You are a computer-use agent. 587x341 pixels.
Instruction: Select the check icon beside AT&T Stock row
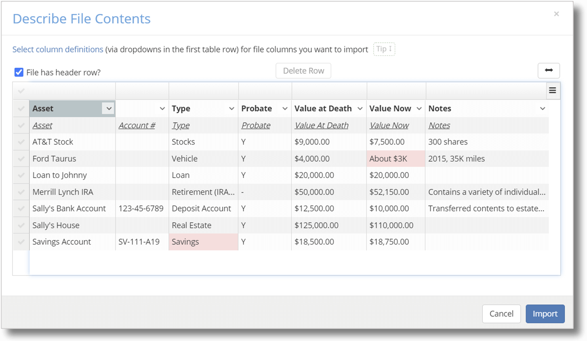click(21, 142)
